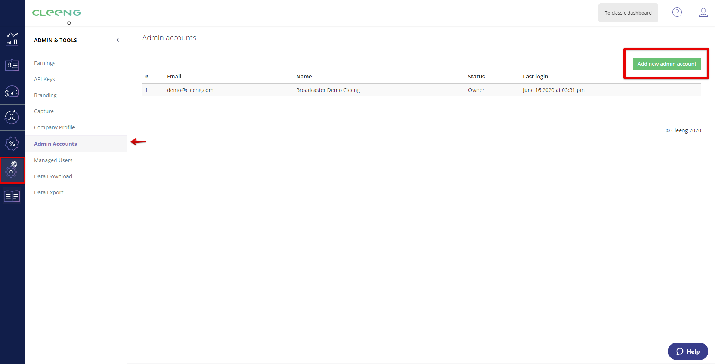Image resolution: width=715 pixels, height=364 pixels.
Task: Select demo@cleeng.com email cell
Action: [x=190, y=90]
